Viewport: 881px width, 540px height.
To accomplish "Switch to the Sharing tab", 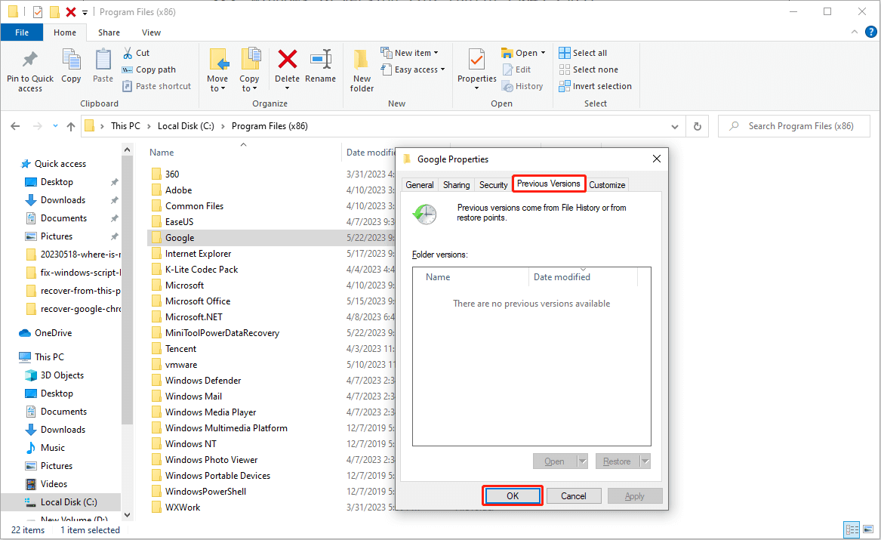I will 456,185.
